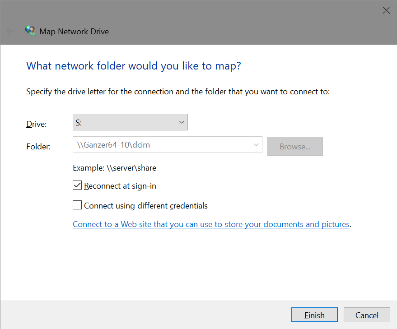Click the Drive: label
Image resolution: width=397 pixels, height=329 pixels.
click(37, 124)
